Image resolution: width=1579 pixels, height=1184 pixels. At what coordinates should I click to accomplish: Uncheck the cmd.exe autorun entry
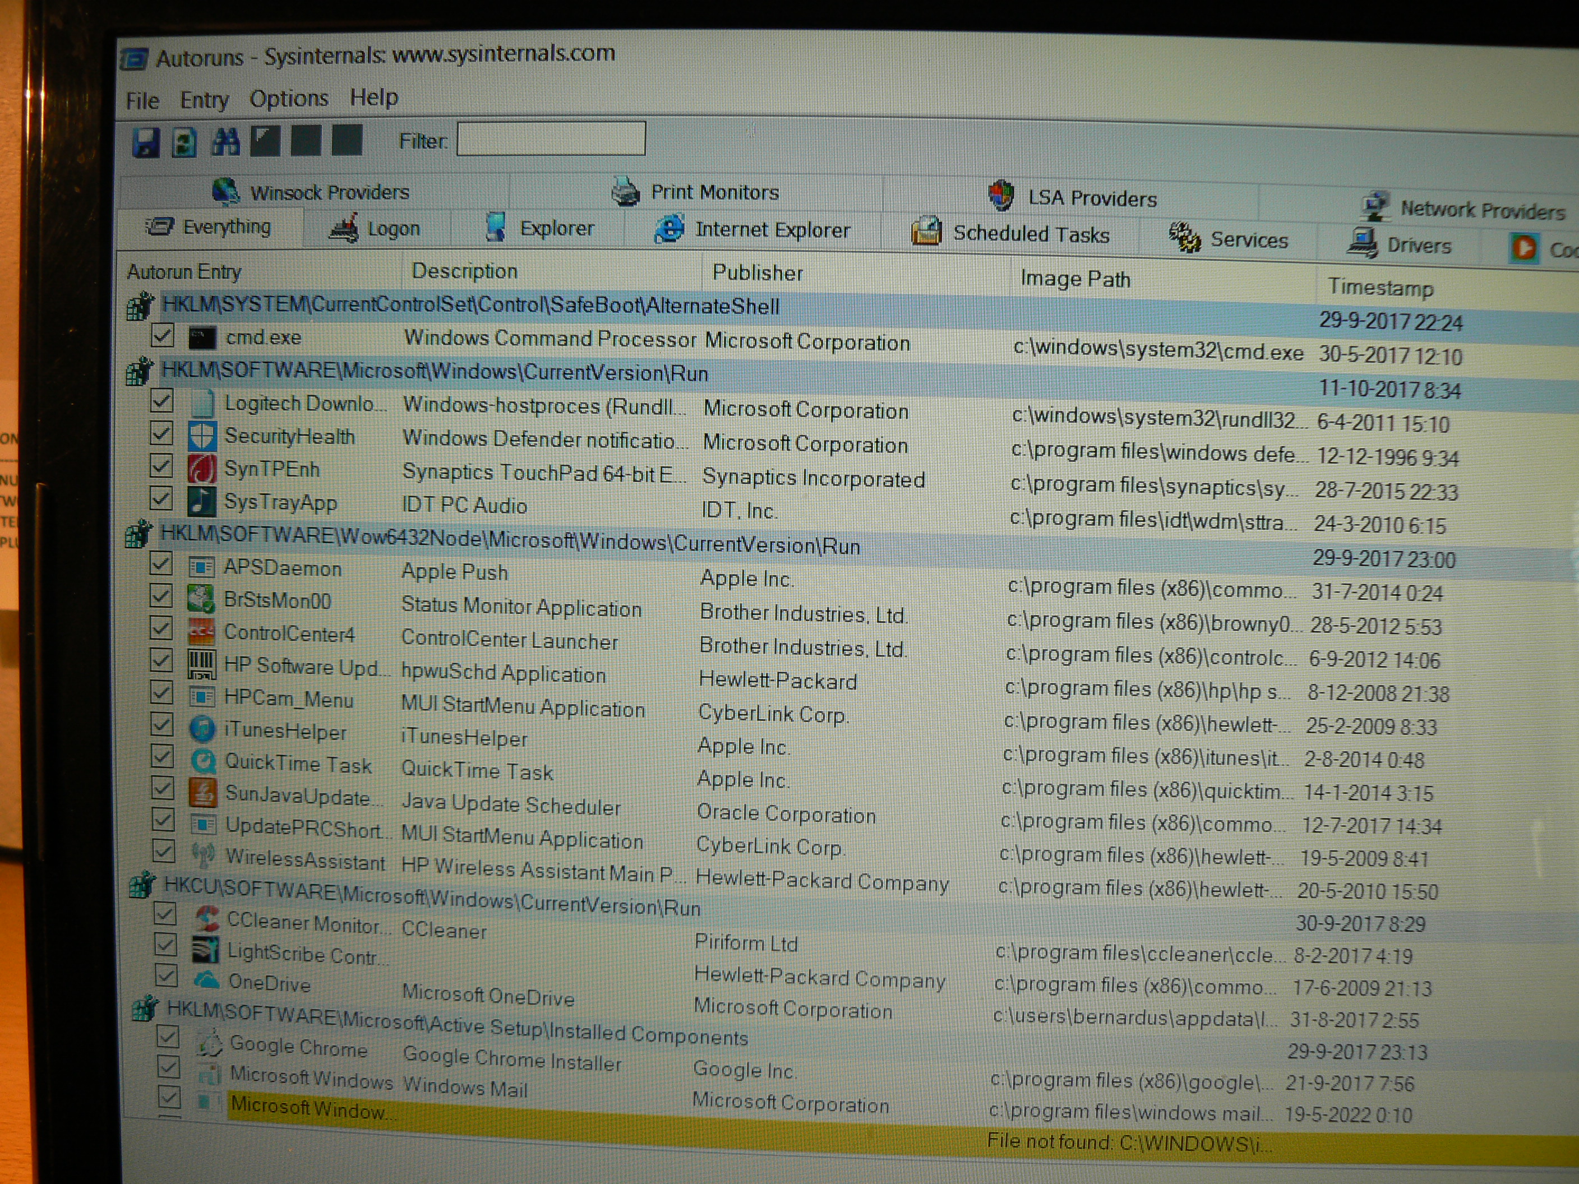point(162,335)
